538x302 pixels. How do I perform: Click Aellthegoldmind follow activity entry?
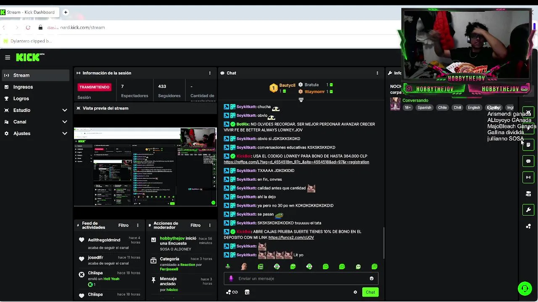coord(110,243)
